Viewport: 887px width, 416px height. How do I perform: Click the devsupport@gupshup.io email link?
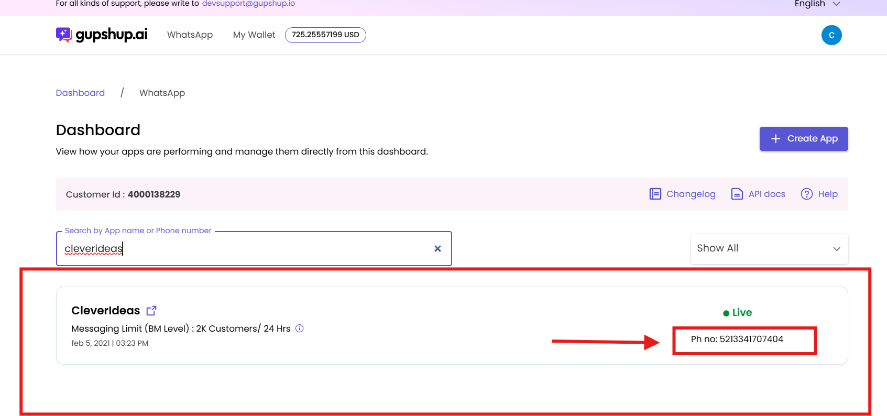[x=248, y=4]
